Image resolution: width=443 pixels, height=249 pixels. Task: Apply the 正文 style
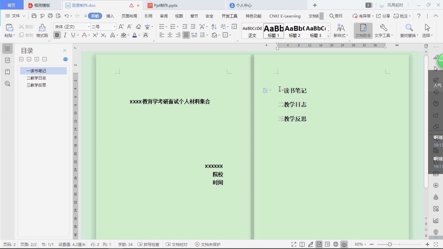(252, 31)
